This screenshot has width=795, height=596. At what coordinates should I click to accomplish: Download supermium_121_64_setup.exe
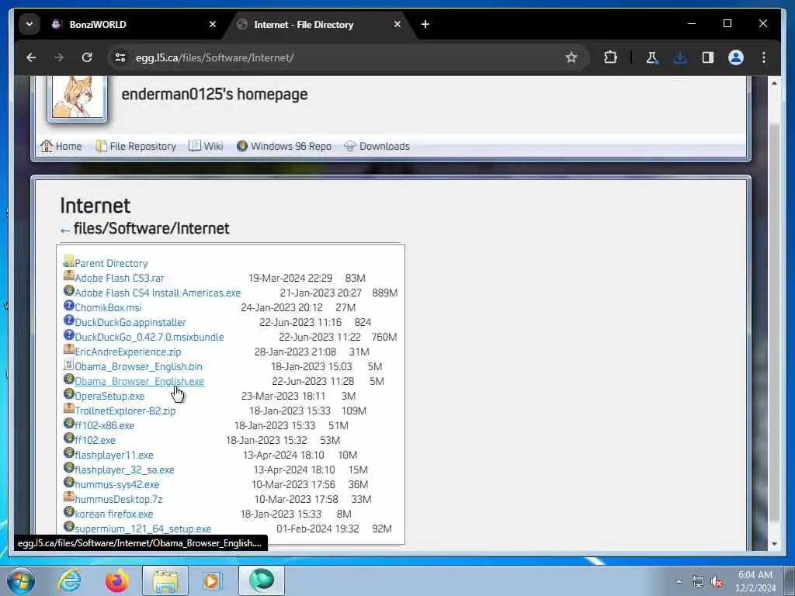(x=143, y=528)
